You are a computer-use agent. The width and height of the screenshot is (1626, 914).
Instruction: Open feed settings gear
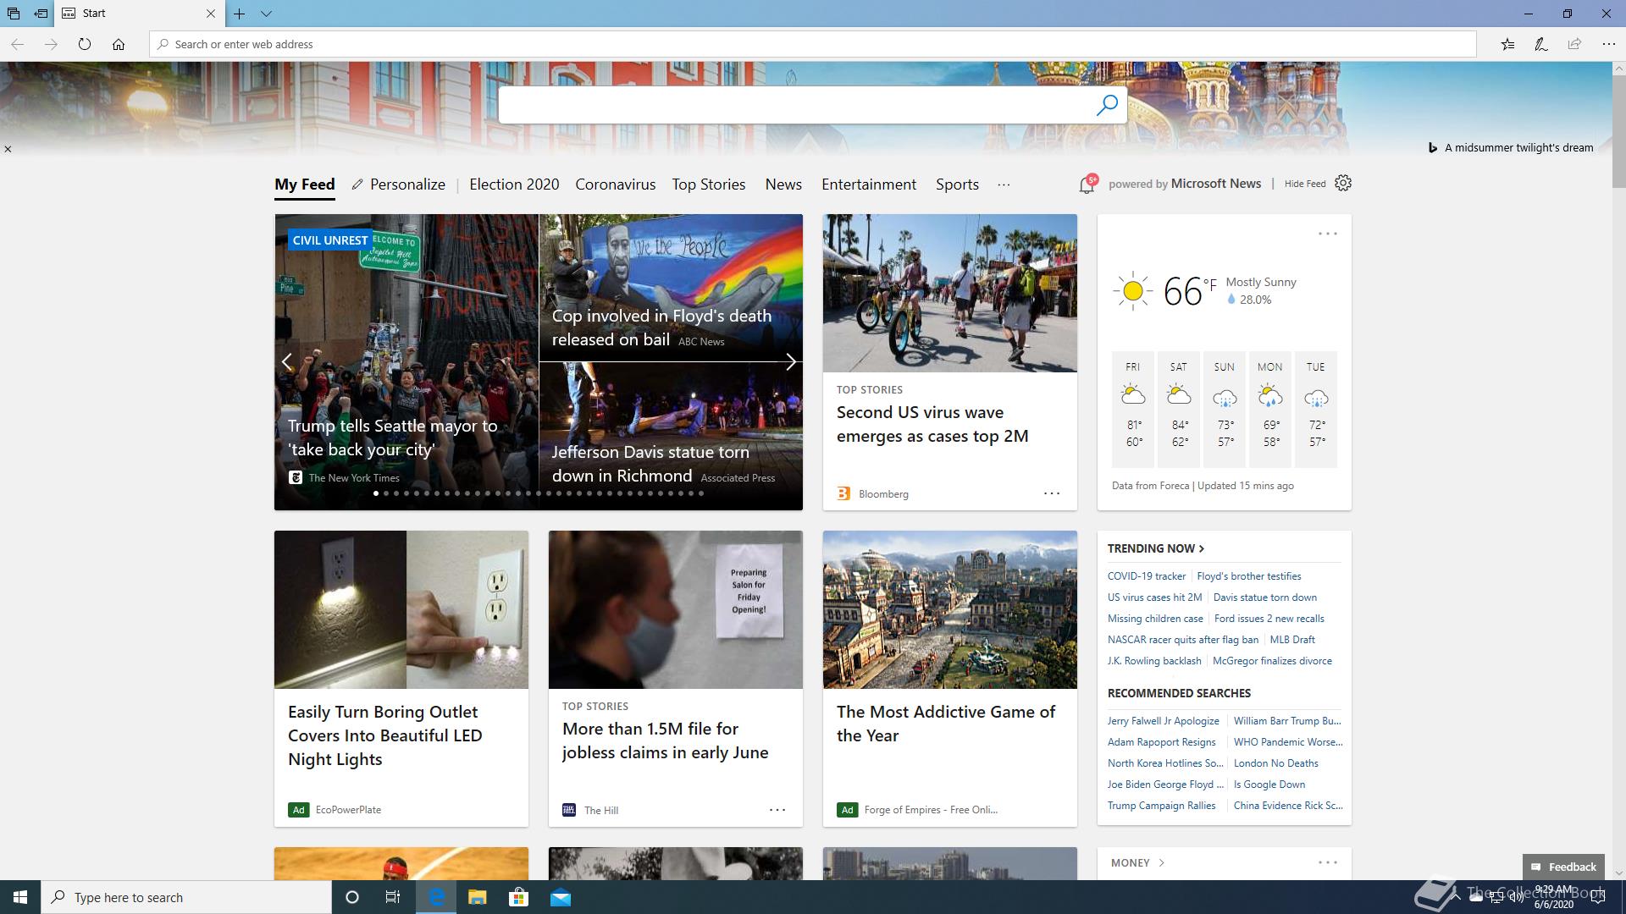pos(1343,183)
